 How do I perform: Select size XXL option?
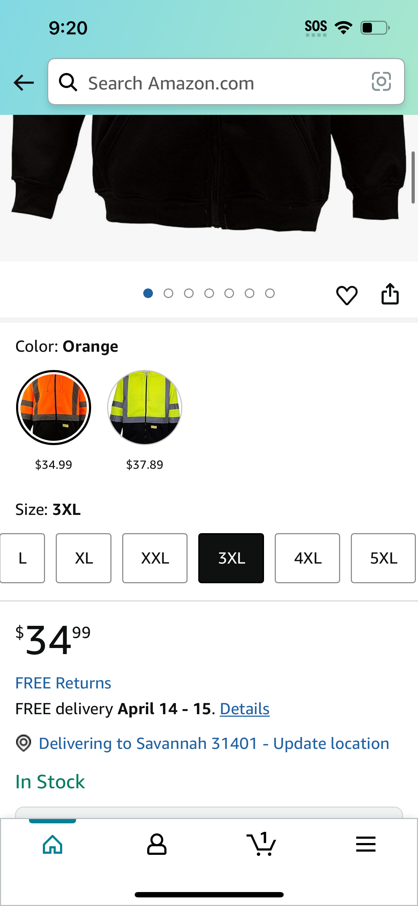[x=155, y=558]
